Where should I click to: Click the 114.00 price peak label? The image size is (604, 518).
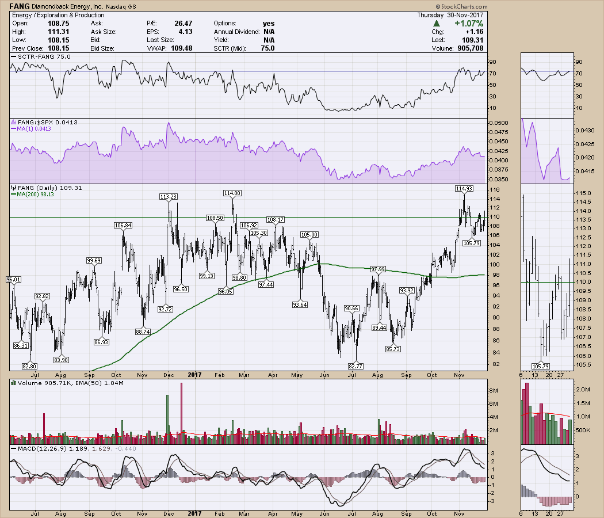(x=232, y=193)
